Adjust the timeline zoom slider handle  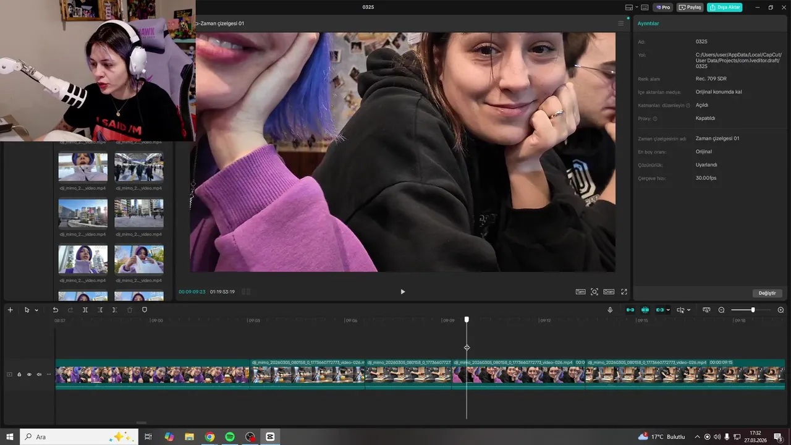click(753, 310)
